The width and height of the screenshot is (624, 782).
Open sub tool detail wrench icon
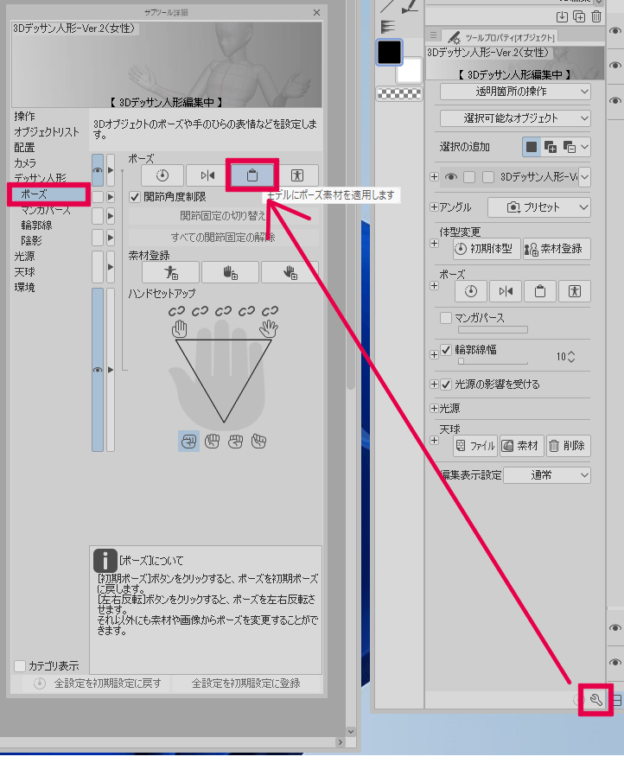tap(595, 700)
